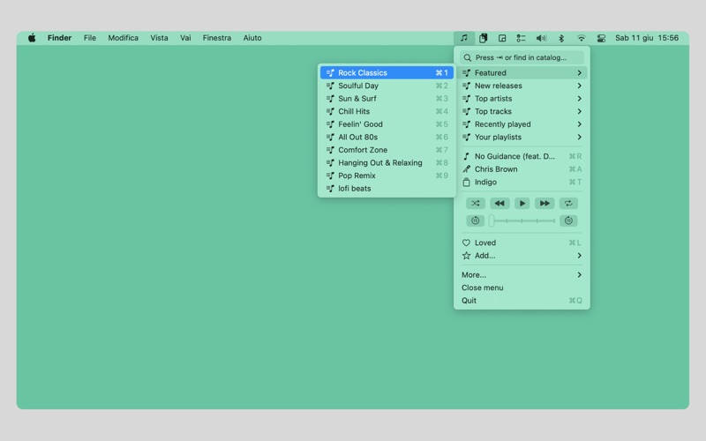
Task: Click the shuffle playback button
Action: [476, 203]
